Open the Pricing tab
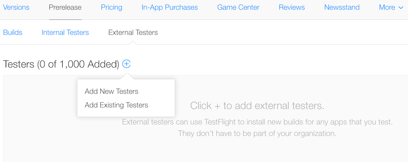 (x=111, y=7)
